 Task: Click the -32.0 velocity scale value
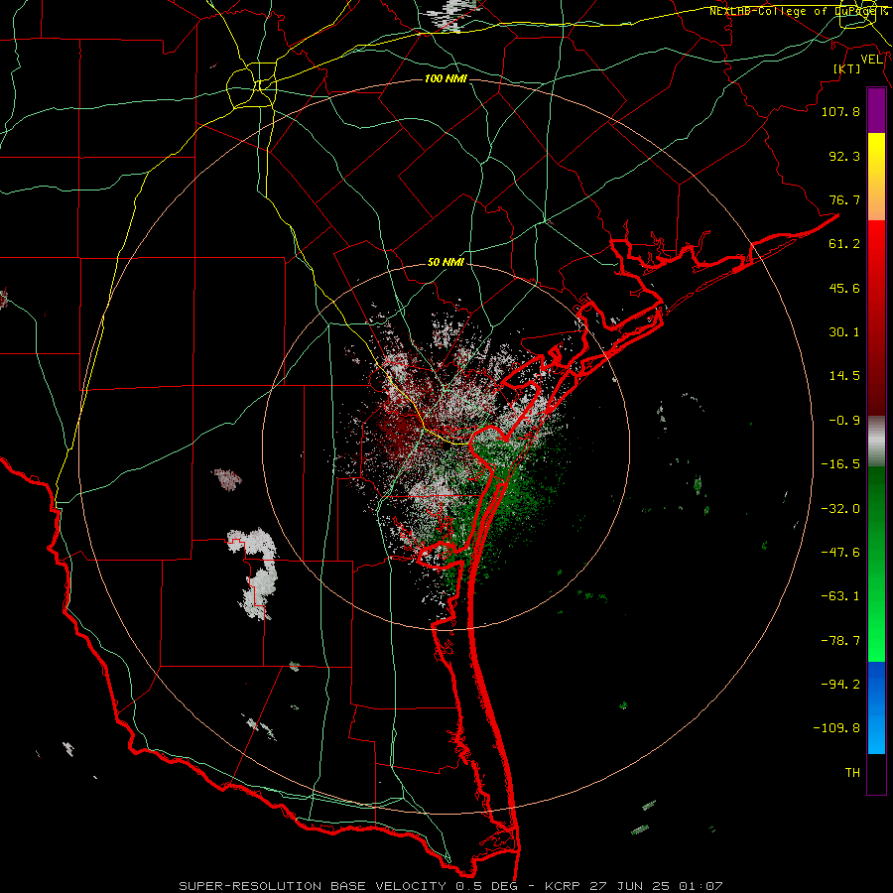(x=840, y=509)
